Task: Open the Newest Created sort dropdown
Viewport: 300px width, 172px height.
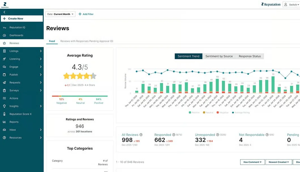Action: coord(279,162)
